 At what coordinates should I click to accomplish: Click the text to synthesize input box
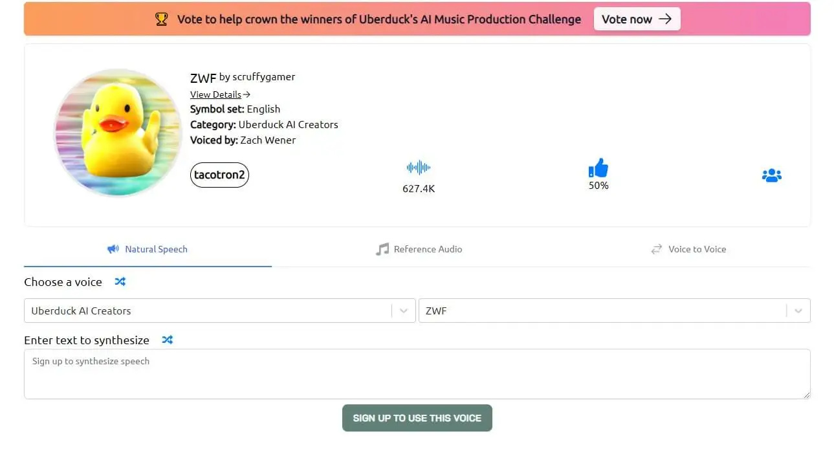click(x=417, y=374)
